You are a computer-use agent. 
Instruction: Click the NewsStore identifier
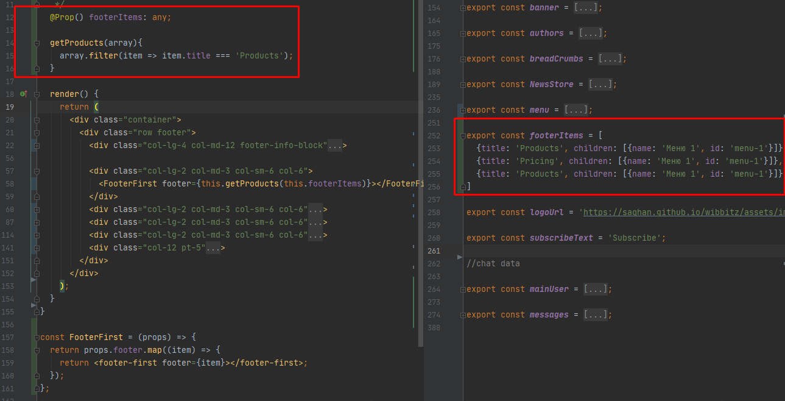(552, 85)
